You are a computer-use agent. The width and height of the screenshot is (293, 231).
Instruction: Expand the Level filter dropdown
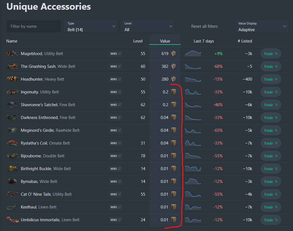coord(147,26)
